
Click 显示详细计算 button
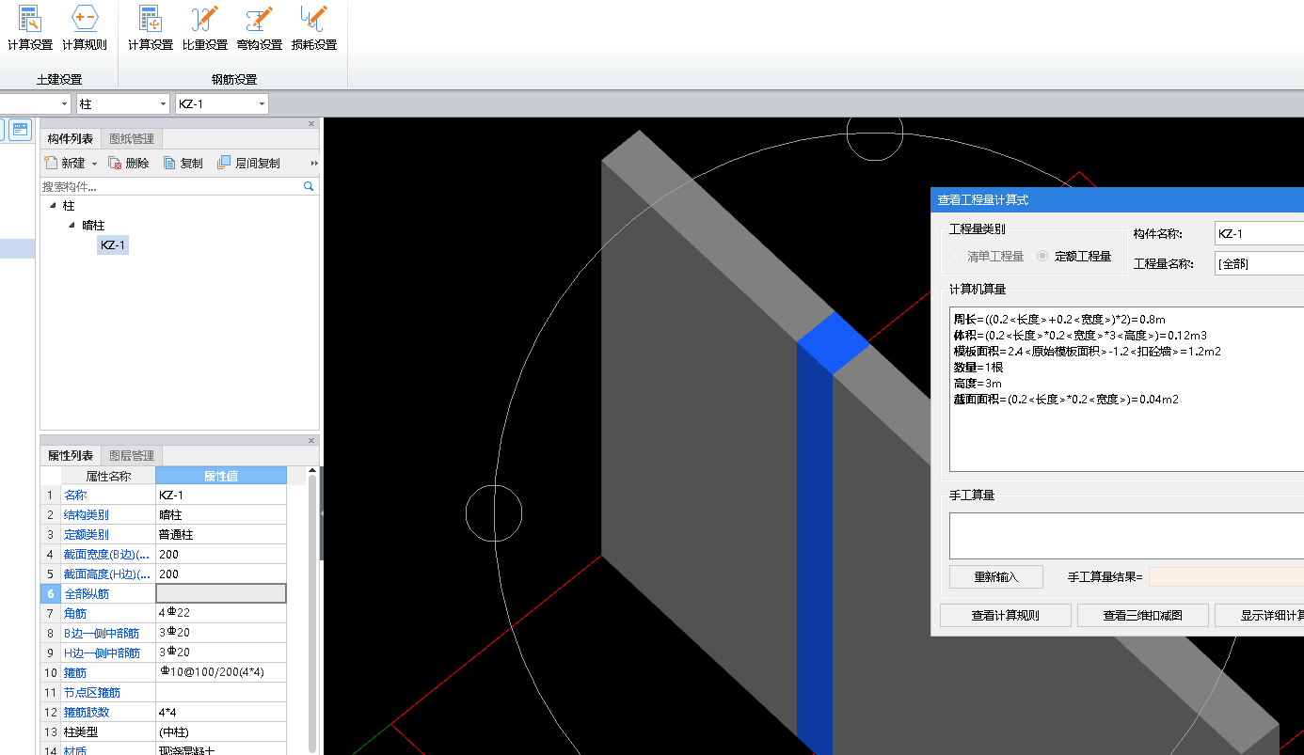[x=1259, y=616]
